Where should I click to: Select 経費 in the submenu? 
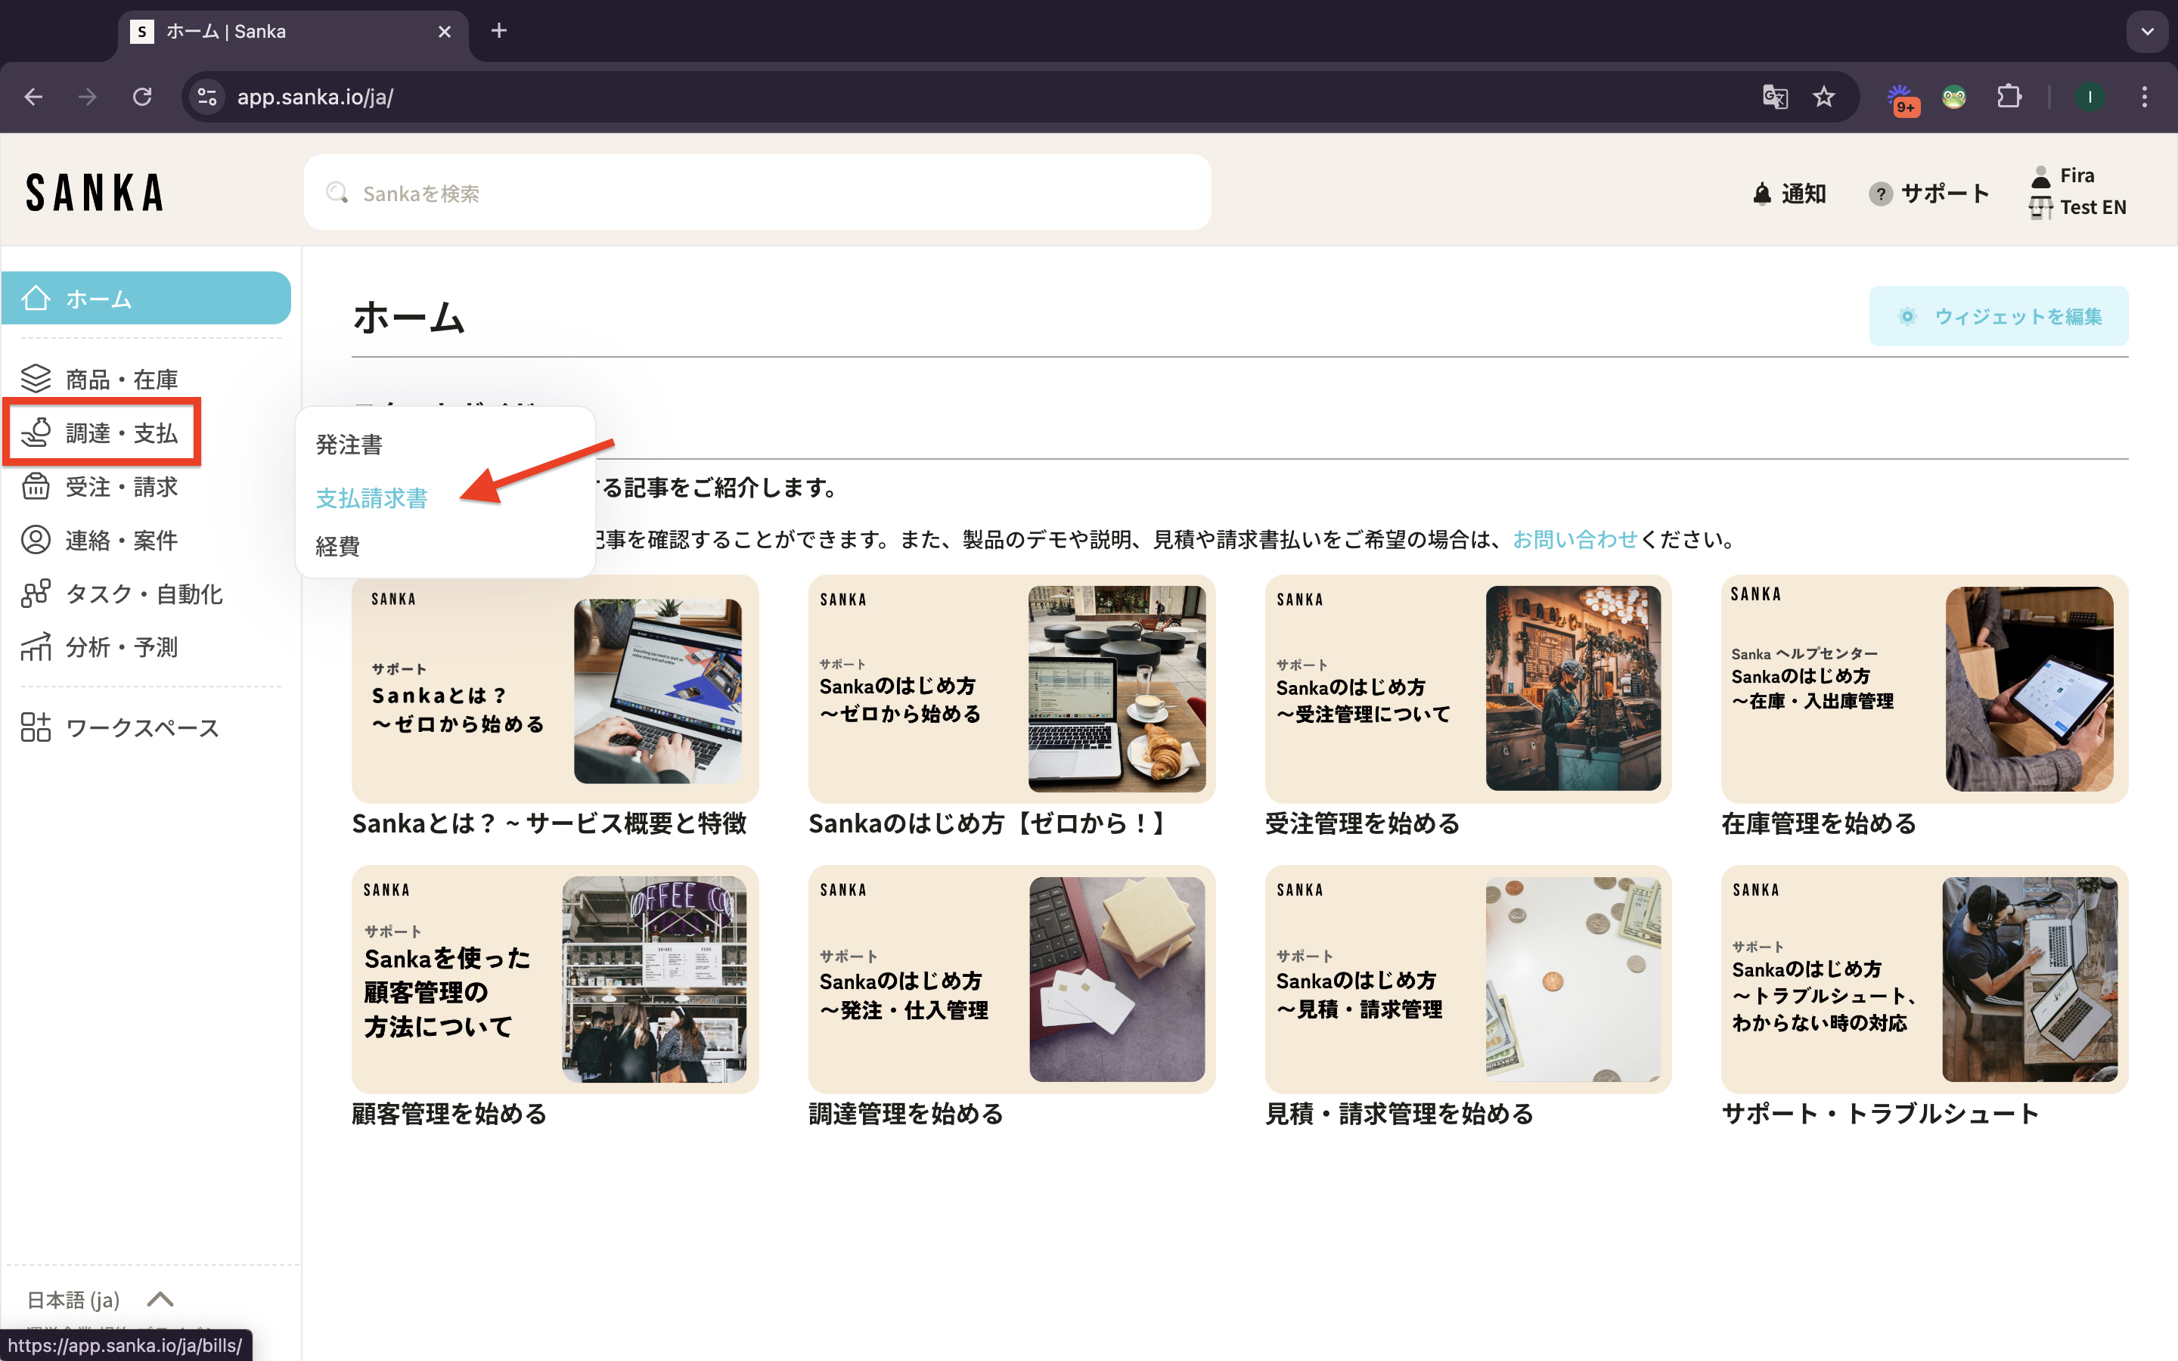click(x=337, y=547)
